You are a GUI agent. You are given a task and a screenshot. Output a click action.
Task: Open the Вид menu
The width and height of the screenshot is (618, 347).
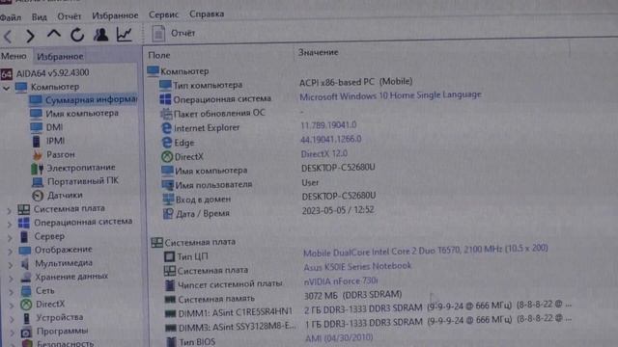pyautogui.click(x=39, y=17)
